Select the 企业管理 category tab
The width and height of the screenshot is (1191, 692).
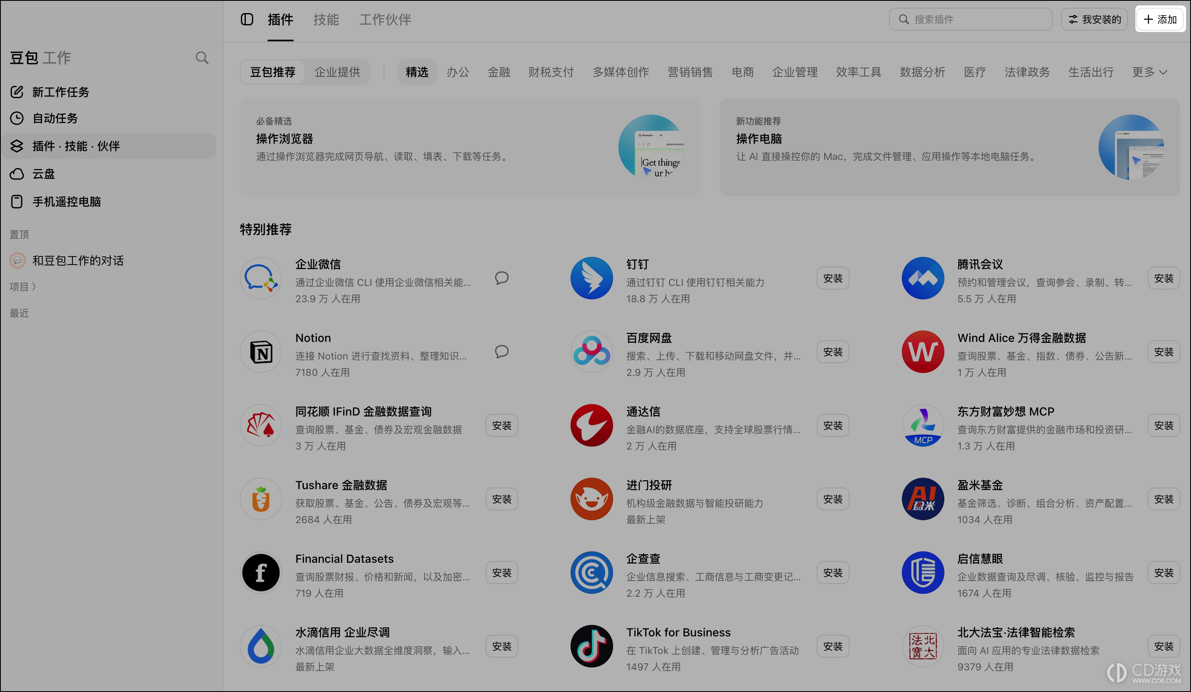[794, 72]
